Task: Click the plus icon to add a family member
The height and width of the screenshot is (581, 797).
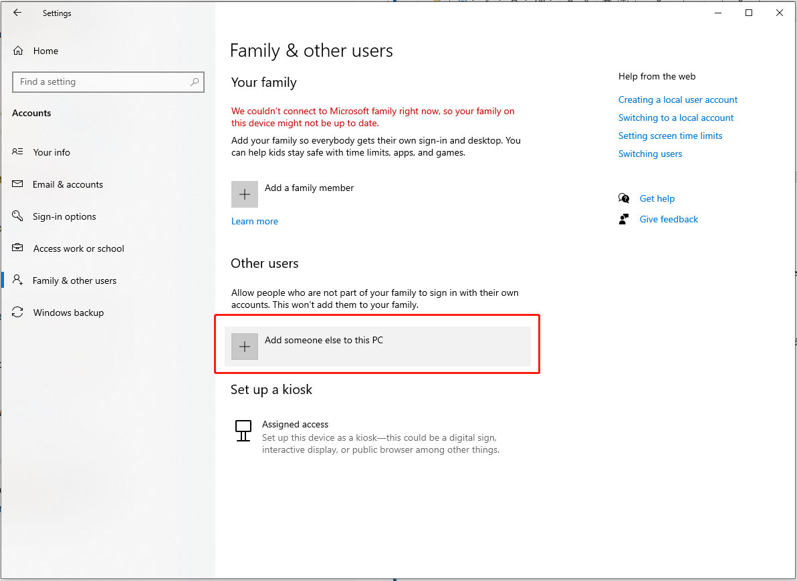Action: (244, 194)
